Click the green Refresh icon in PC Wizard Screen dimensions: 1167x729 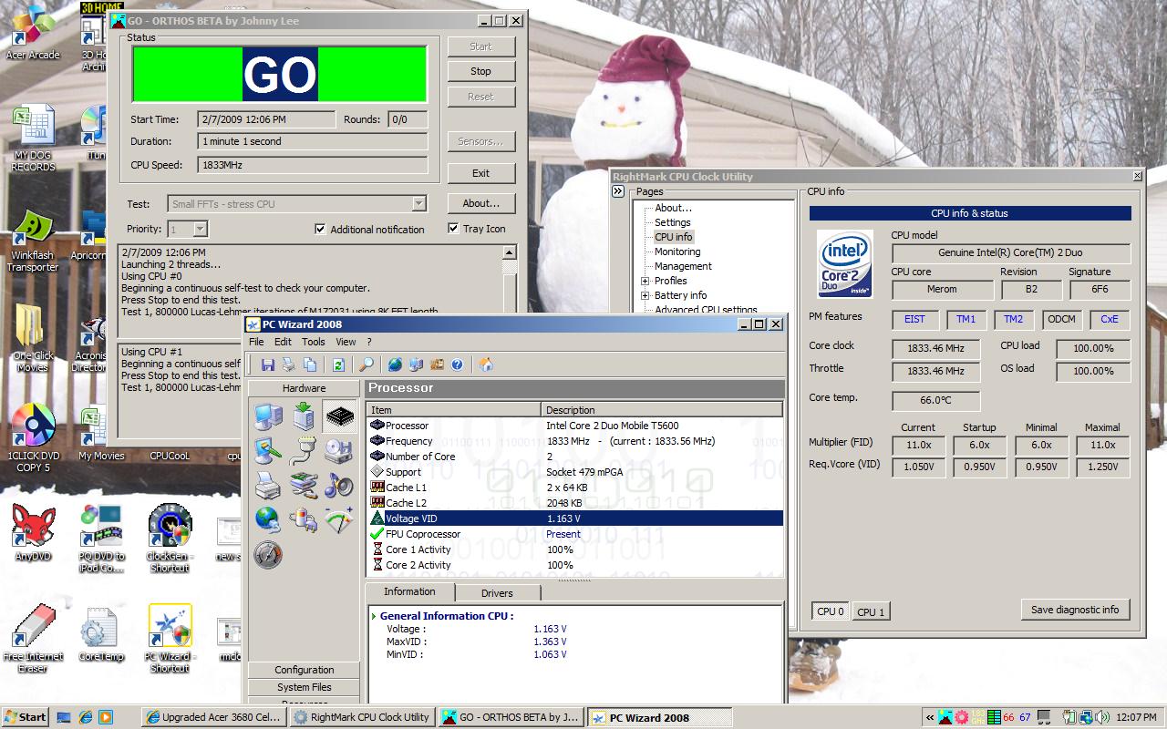(x=338, y=364)
